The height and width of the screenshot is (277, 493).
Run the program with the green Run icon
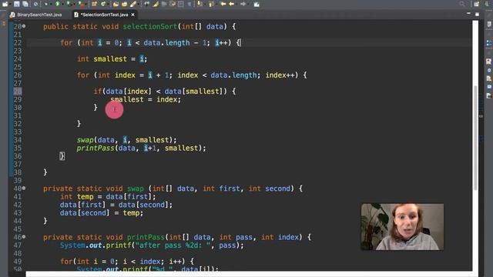[x=58, y=4]
